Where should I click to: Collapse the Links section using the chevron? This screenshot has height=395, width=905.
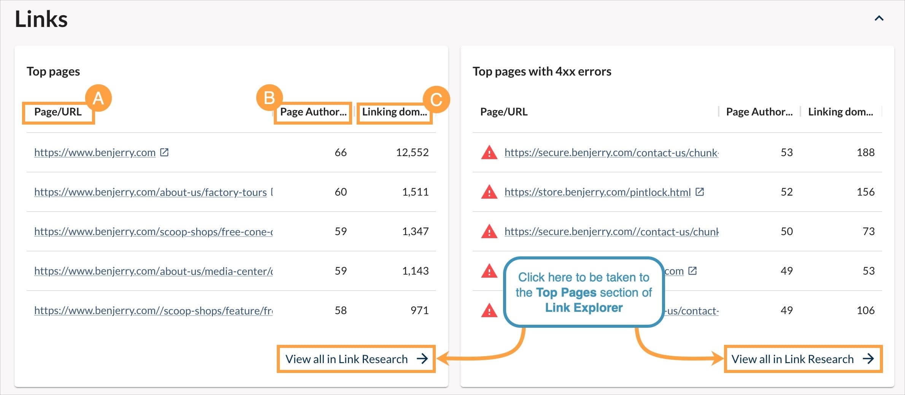click(879, 18)
